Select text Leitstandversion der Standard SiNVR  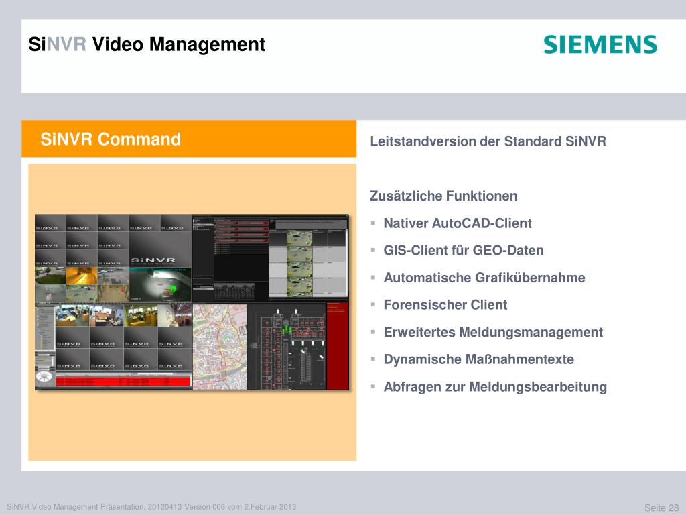(488, 141)
